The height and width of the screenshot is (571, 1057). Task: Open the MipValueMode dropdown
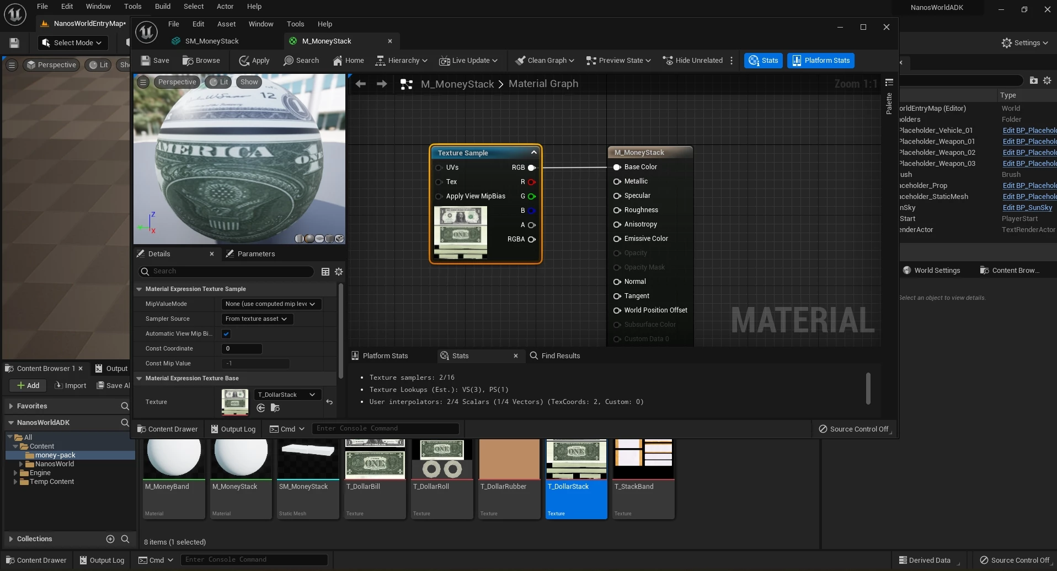(270, 304)
